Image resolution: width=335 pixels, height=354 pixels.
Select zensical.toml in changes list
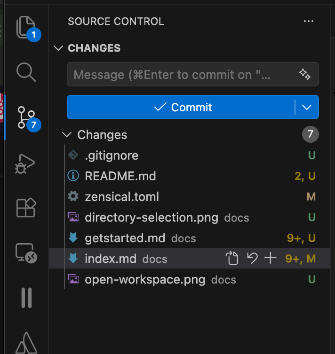point(190,197)
